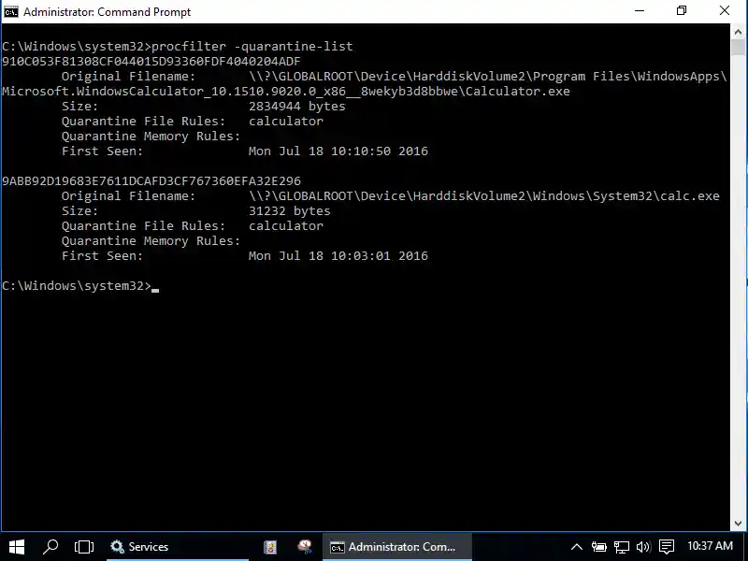Show hidden tray icons chevron
This screenshot has width=748, height=561.
[576, 547]
